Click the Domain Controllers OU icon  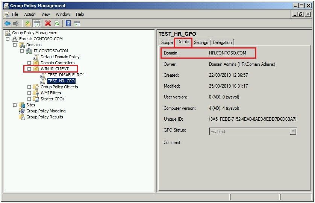36,63
